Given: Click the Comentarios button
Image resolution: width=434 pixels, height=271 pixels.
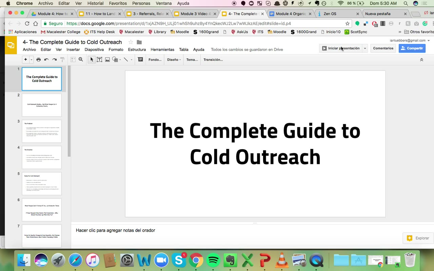Looking at the screenshot, I should (x=383, y=48).
